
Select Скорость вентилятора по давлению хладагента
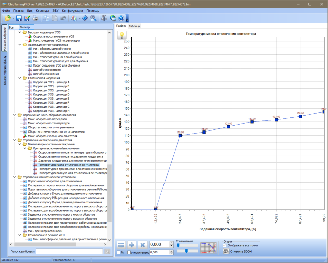(71, 157)
